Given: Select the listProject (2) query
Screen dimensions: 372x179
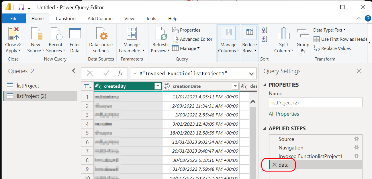Looking at the screenshot, I should (40, 96).
